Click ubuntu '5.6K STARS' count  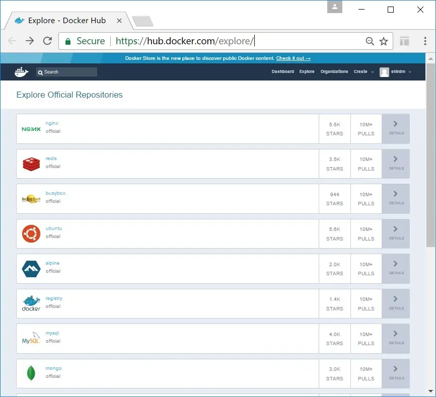click(x=334, y=234)
